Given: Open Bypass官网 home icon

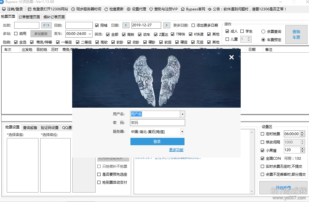Looking at the screenshot, I should point(183,9).
